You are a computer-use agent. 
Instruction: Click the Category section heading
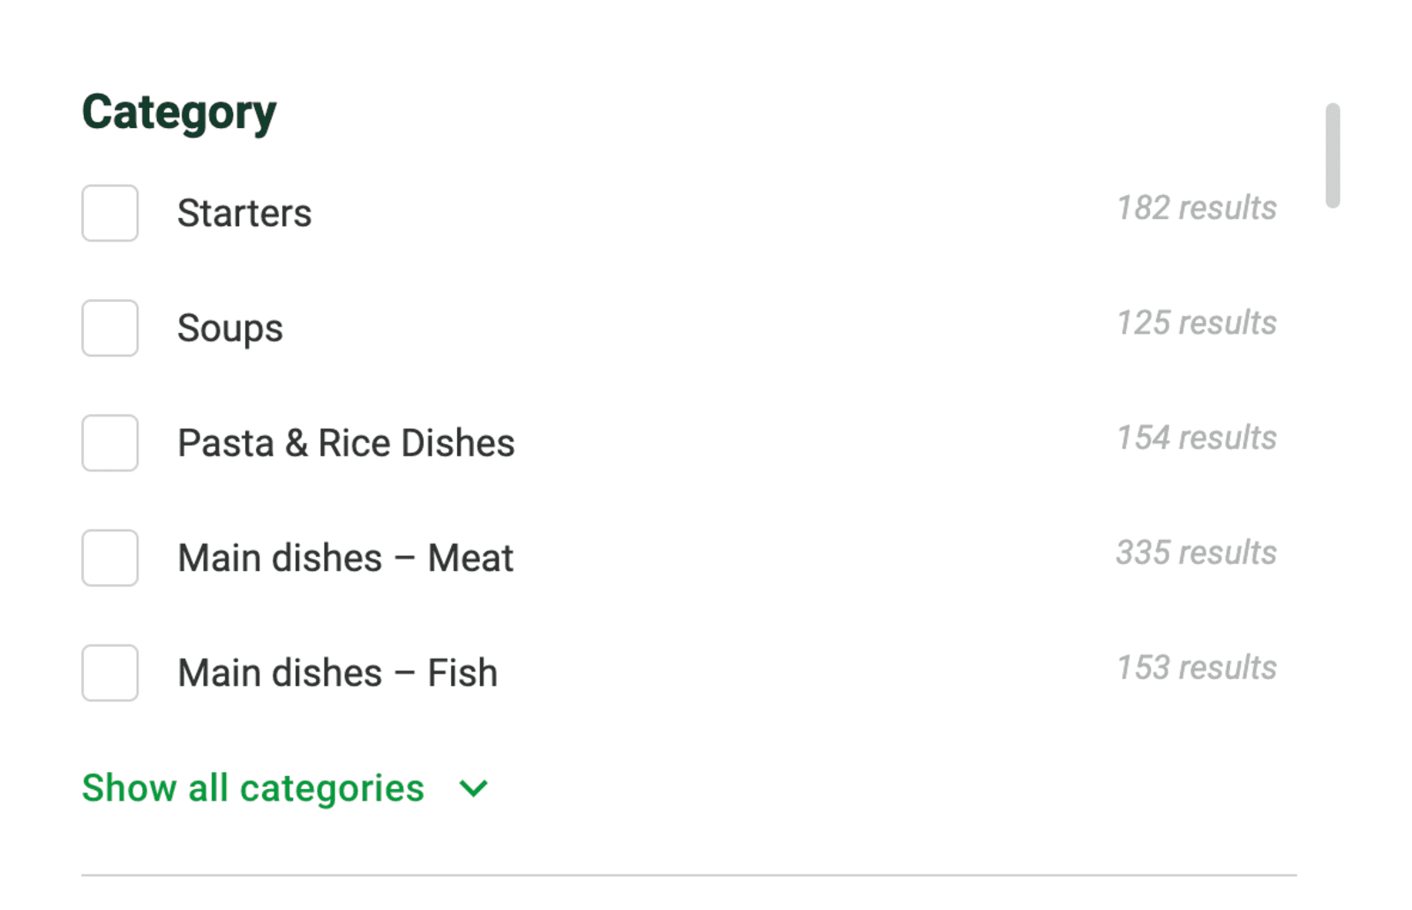pyautogui.click(x=179, y=112)
